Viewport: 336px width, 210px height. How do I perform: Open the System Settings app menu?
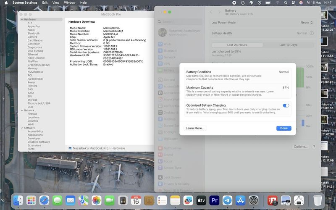point(25,3)
